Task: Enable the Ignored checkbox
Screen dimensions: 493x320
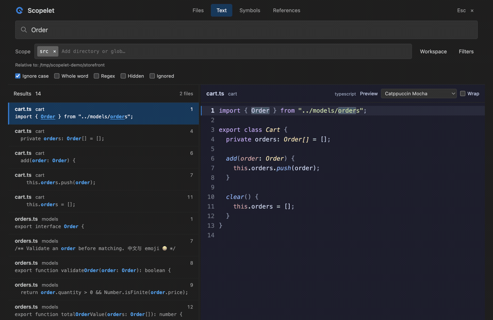Action: (152, 76)
